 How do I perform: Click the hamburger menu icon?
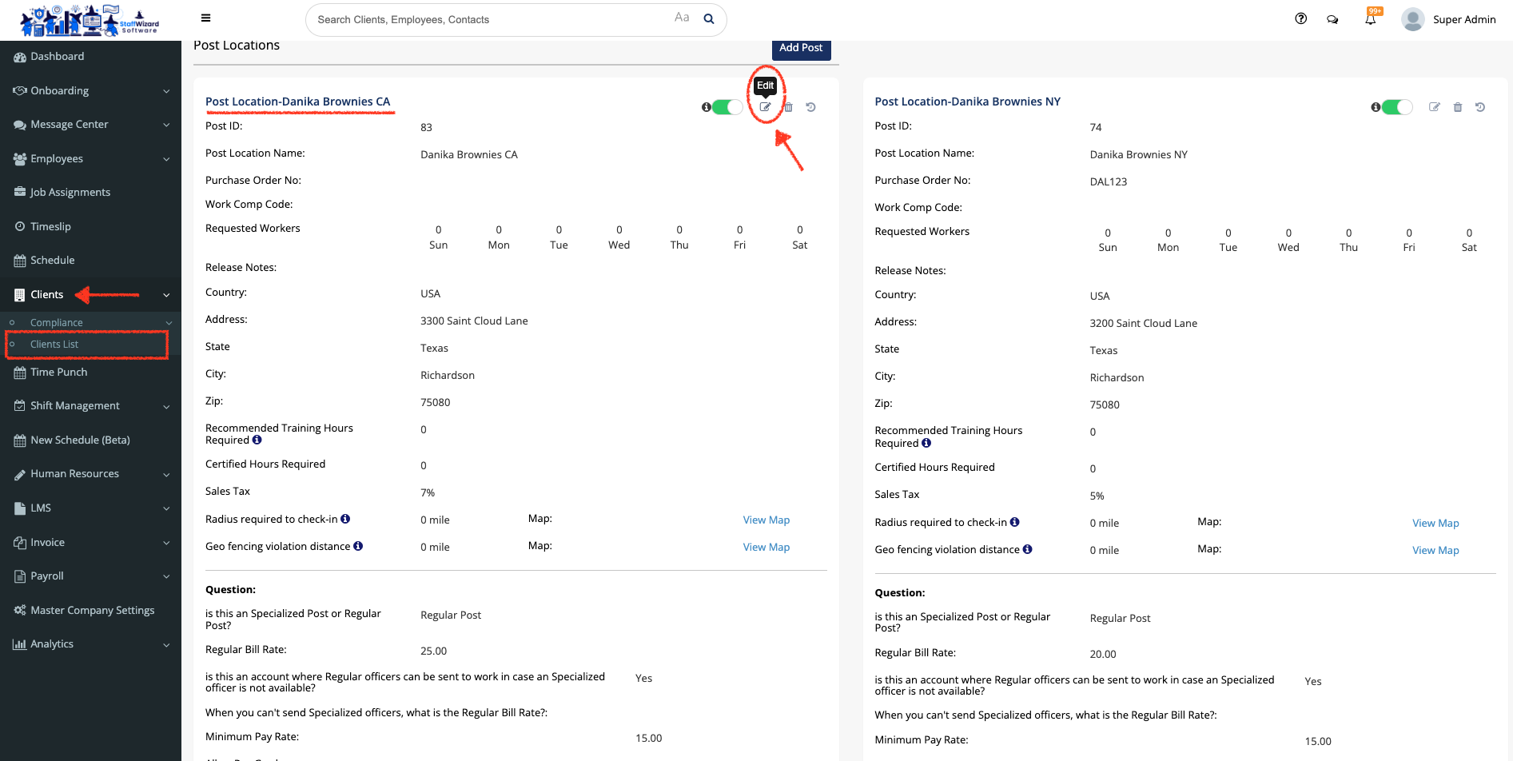pos(205,18)
